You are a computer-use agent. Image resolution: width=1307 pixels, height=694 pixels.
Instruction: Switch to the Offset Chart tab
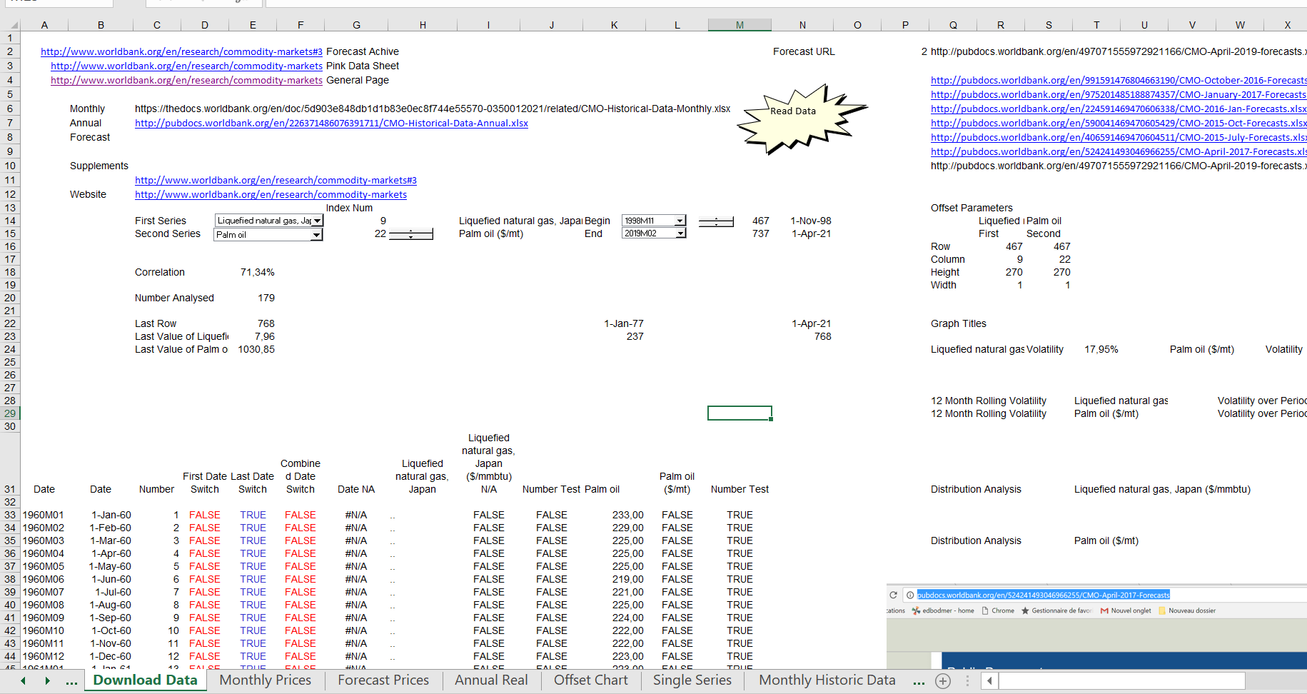pos(590,680)
